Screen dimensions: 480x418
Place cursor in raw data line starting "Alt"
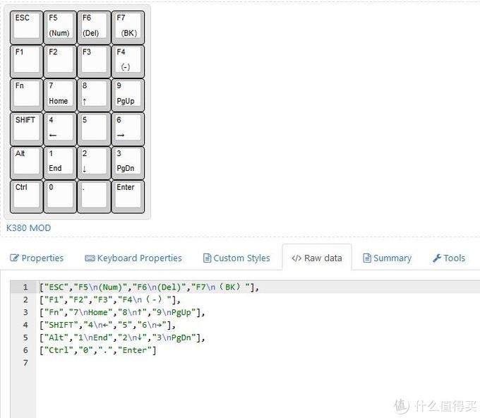point(122,338)
